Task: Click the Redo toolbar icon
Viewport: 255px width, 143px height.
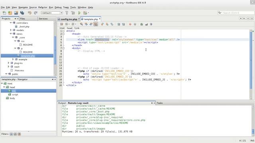Action: (35, 13)
